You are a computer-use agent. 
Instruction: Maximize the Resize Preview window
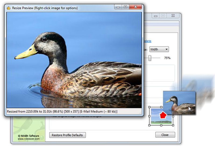(x=125, y=7)
